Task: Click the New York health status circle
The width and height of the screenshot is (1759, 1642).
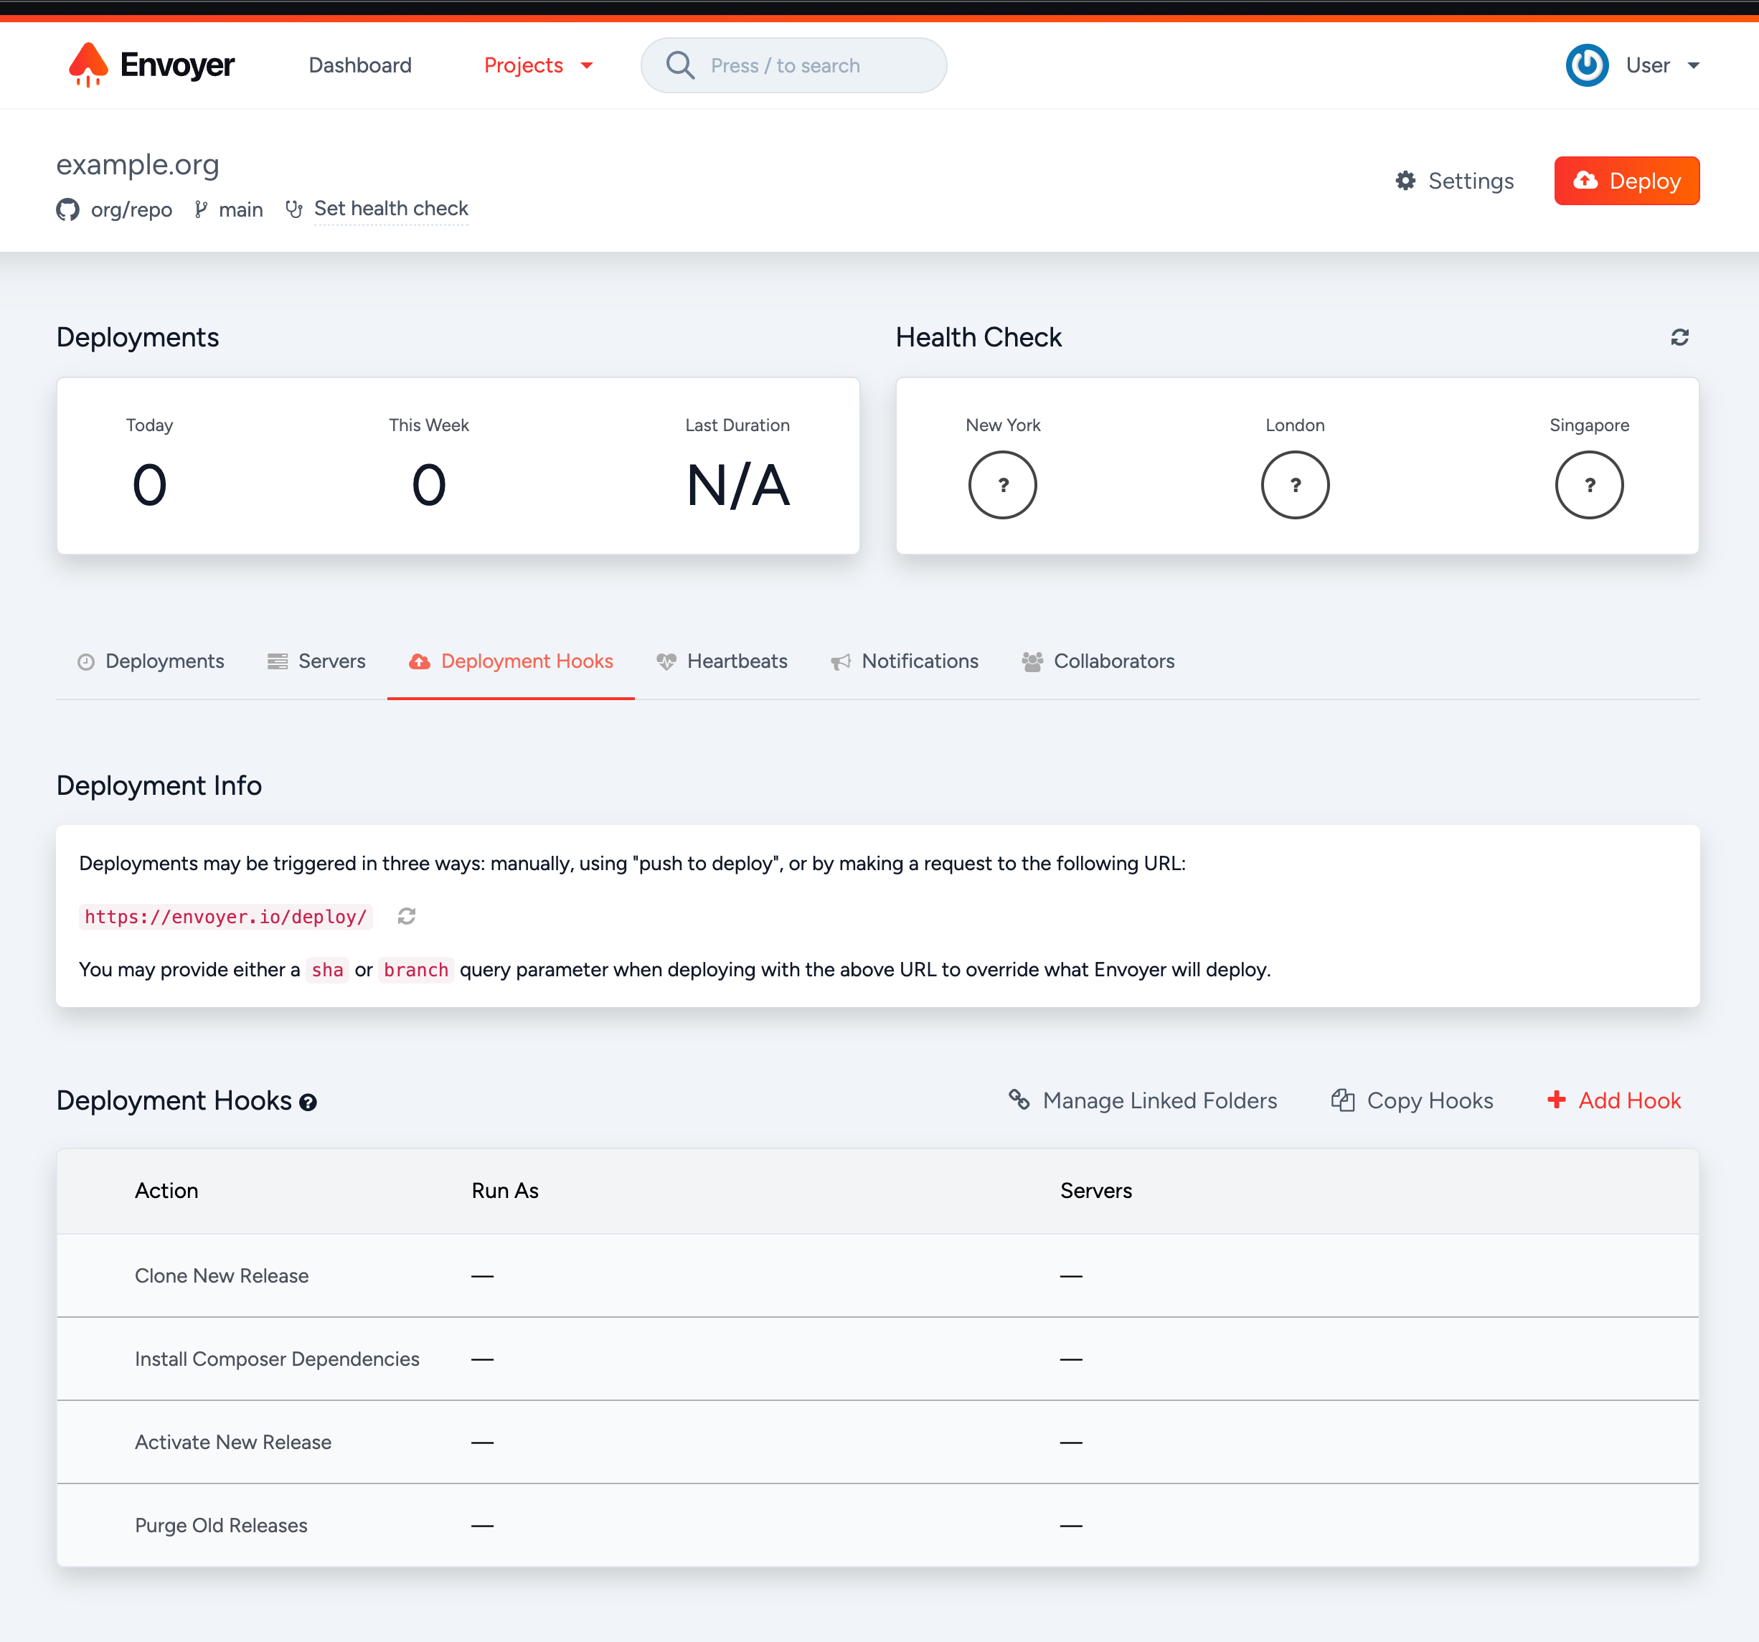Action: [x=1002, y=484]
